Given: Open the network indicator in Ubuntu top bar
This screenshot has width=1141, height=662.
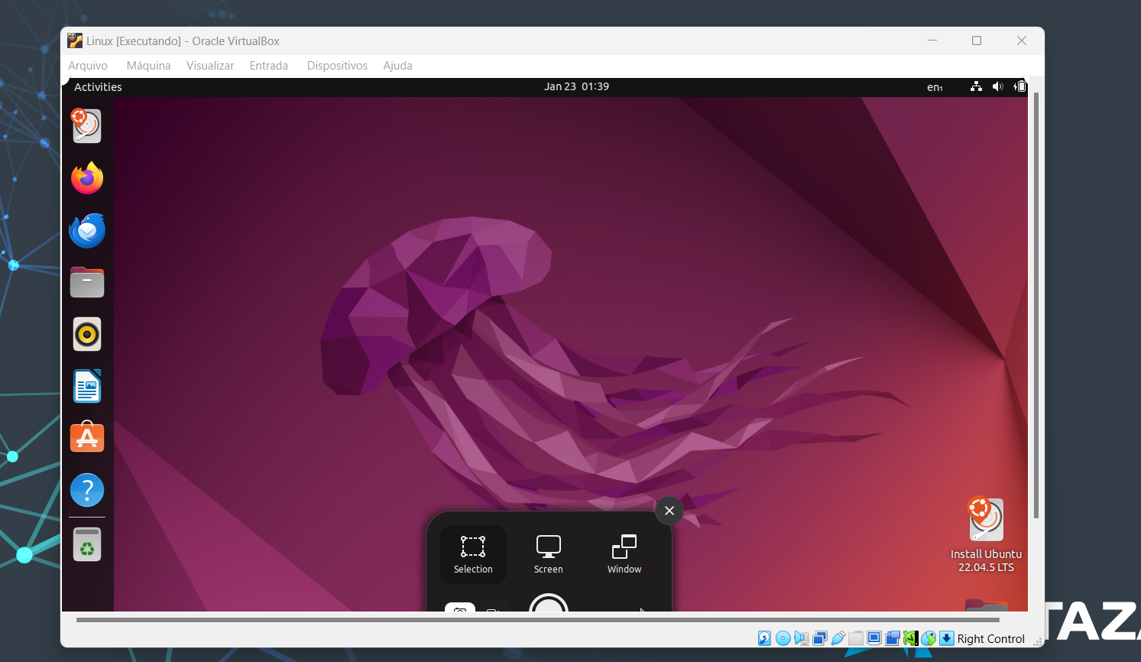Looking at the screenshot, I should (x=976, y=86).
